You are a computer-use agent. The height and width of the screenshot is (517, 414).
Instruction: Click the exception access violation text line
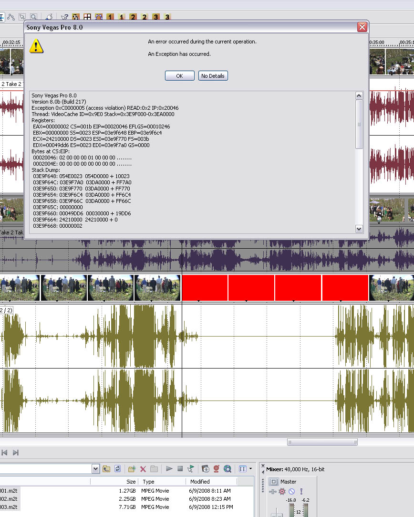coord(105,108)
